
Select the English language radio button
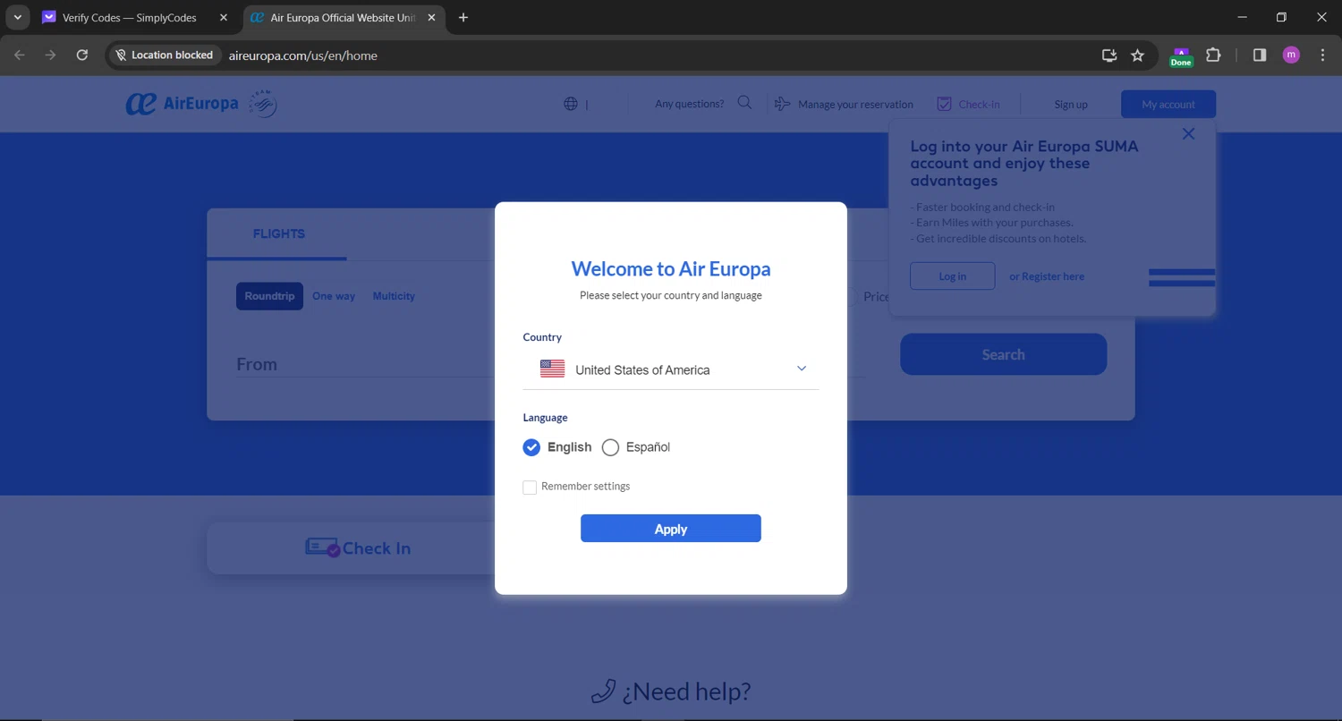[531, 447]
